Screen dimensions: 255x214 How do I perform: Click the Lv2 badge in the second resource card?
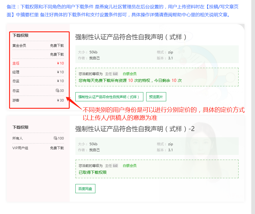point(115,165)
